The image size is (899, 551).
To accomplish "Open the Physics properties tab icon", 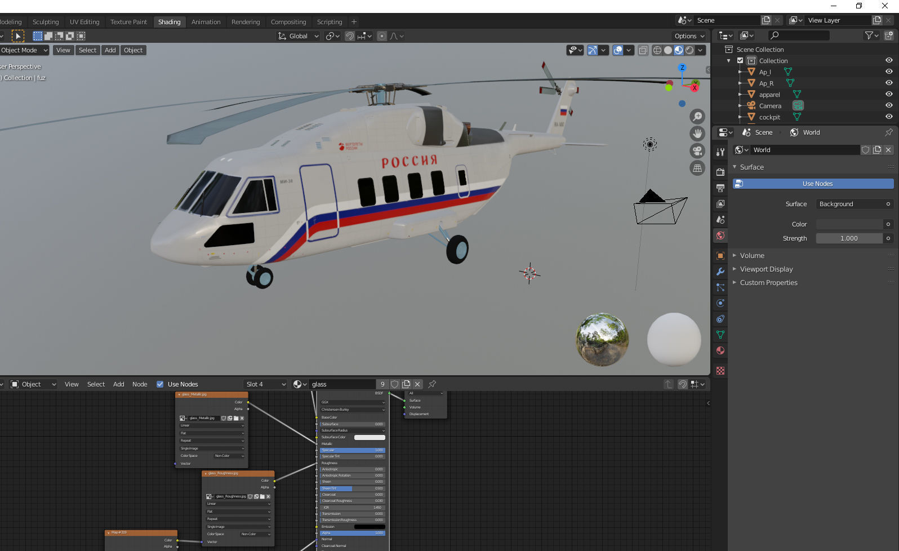I will (x=720, y=303).
